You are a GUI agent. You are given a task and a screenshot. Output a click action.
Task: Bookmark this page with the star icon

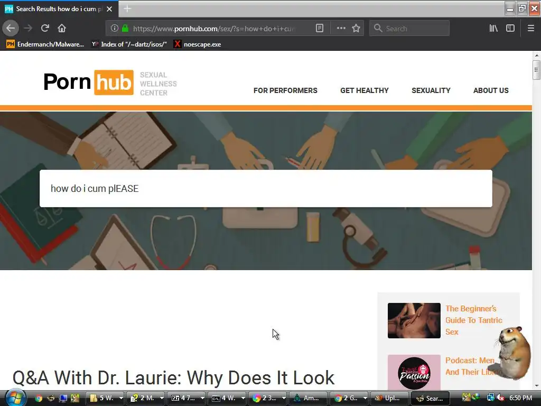tap(356, 29)
